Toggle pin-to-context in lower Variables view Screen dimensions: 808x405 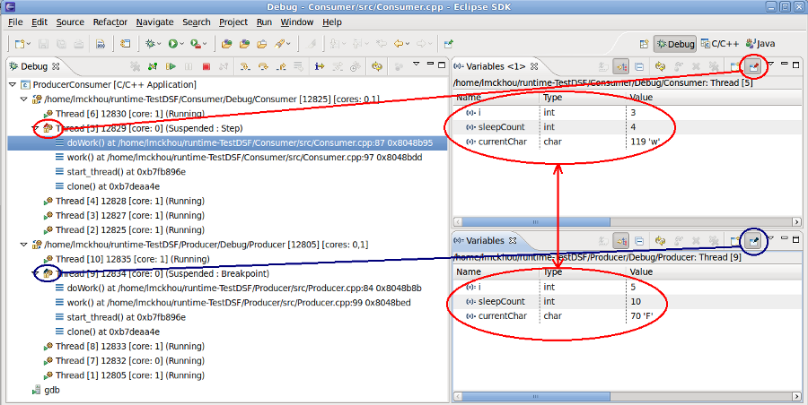pos(754,240)
